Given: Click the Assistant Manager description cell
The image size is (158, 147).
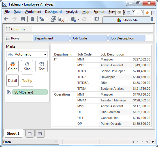Looking at the screenshot, I should (113, 100).
